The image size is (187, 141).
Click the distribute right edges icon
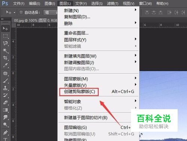click(x=183, y=12)
